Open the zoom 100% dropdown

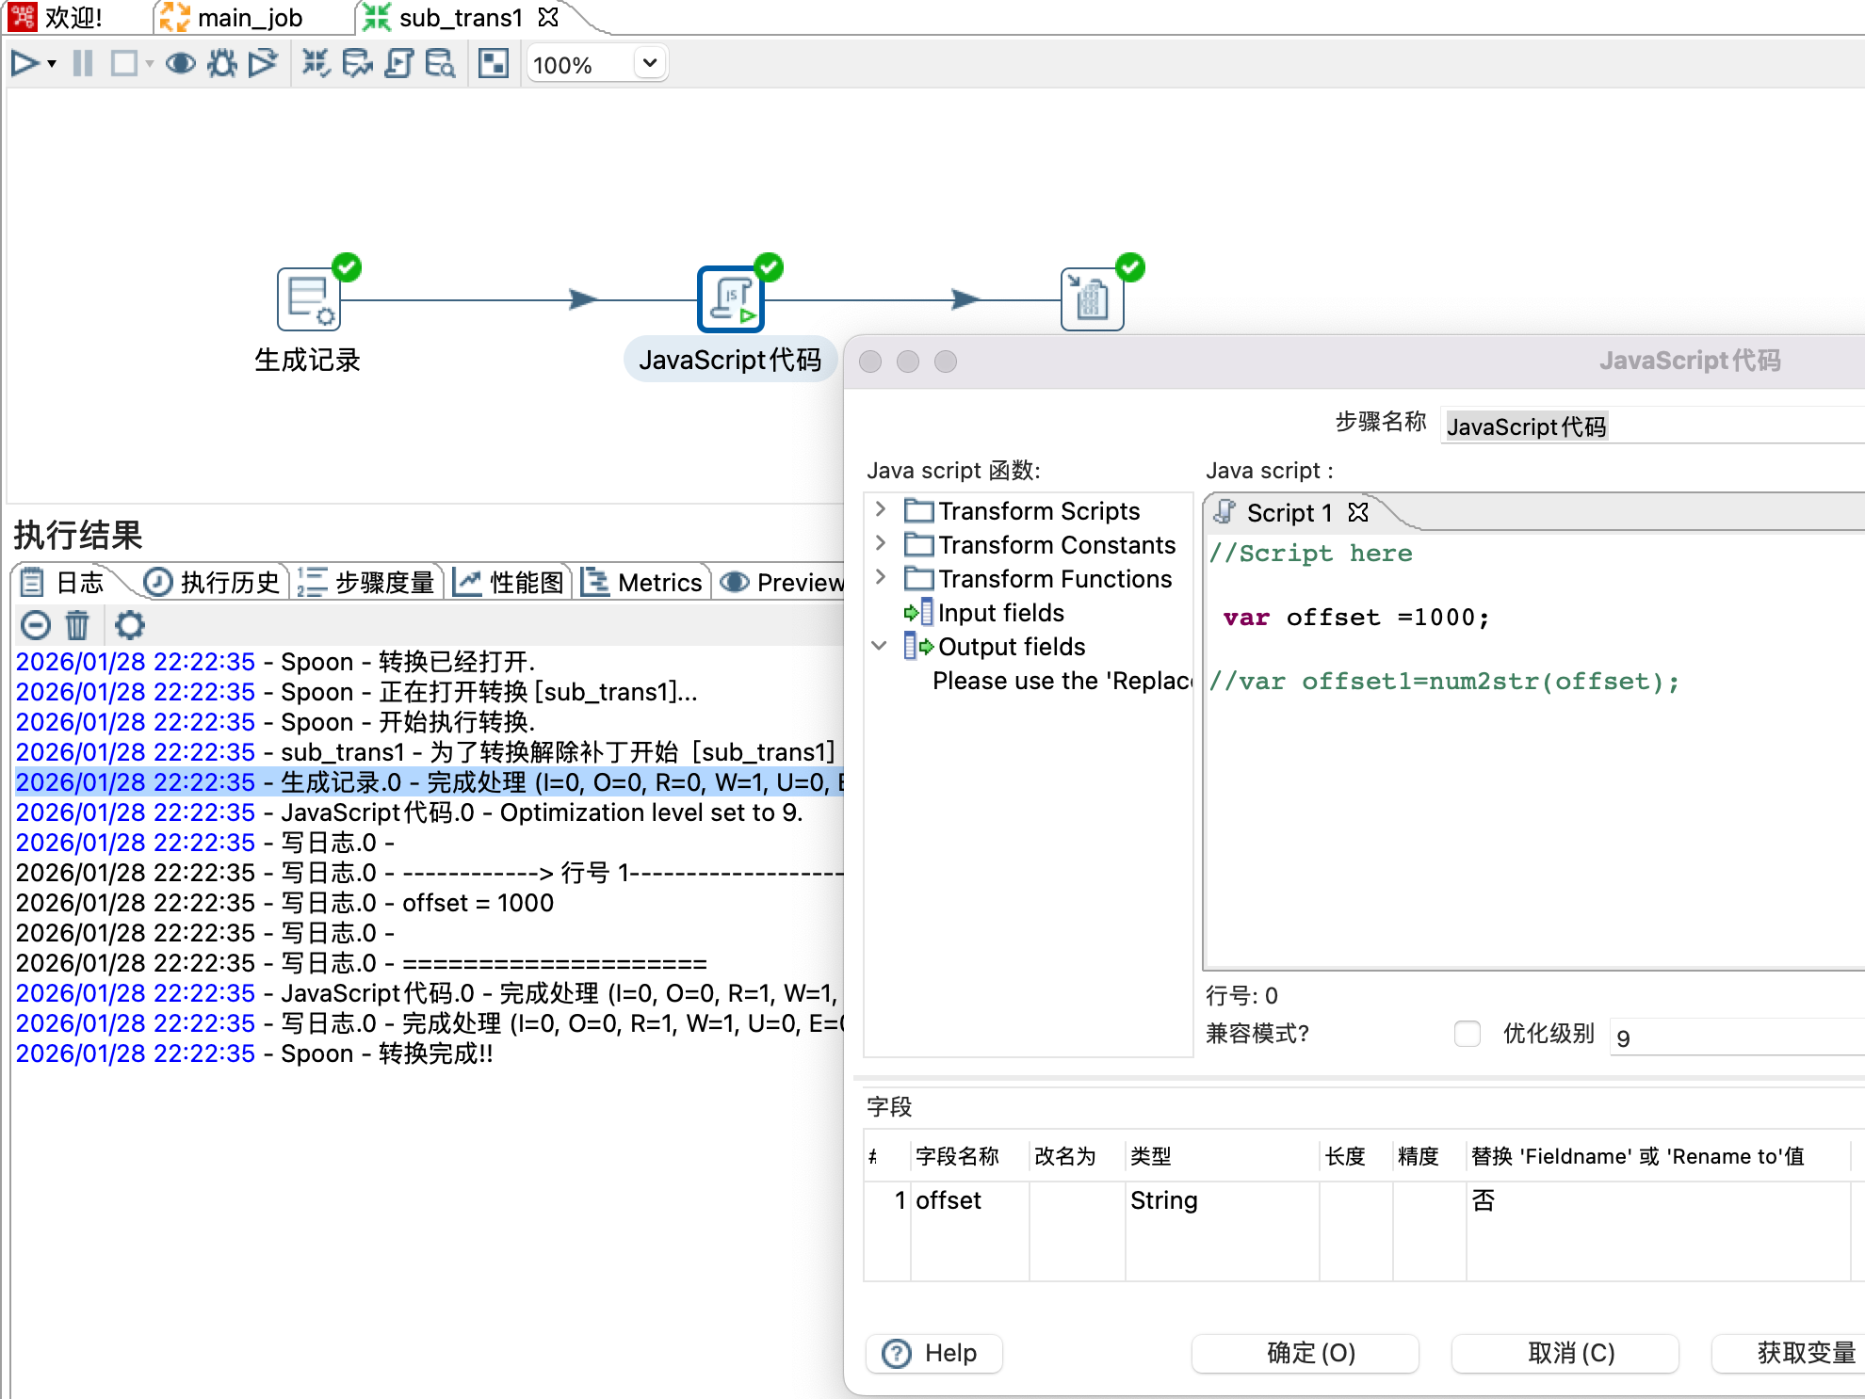649,64
